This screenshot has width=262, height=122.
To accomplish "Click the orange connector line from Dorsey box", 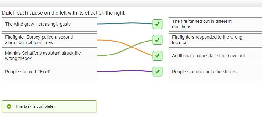I will click(x=114, y=41).
